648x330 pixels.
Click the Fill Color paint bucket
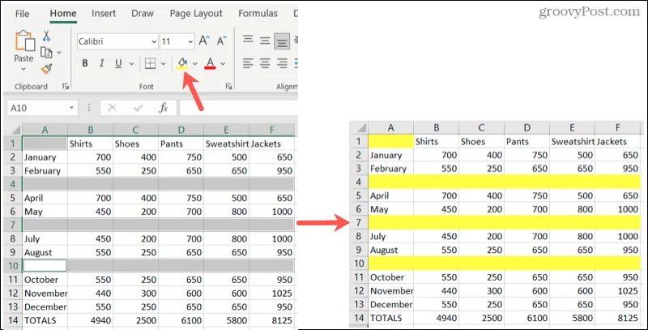[x=182, y=63]
